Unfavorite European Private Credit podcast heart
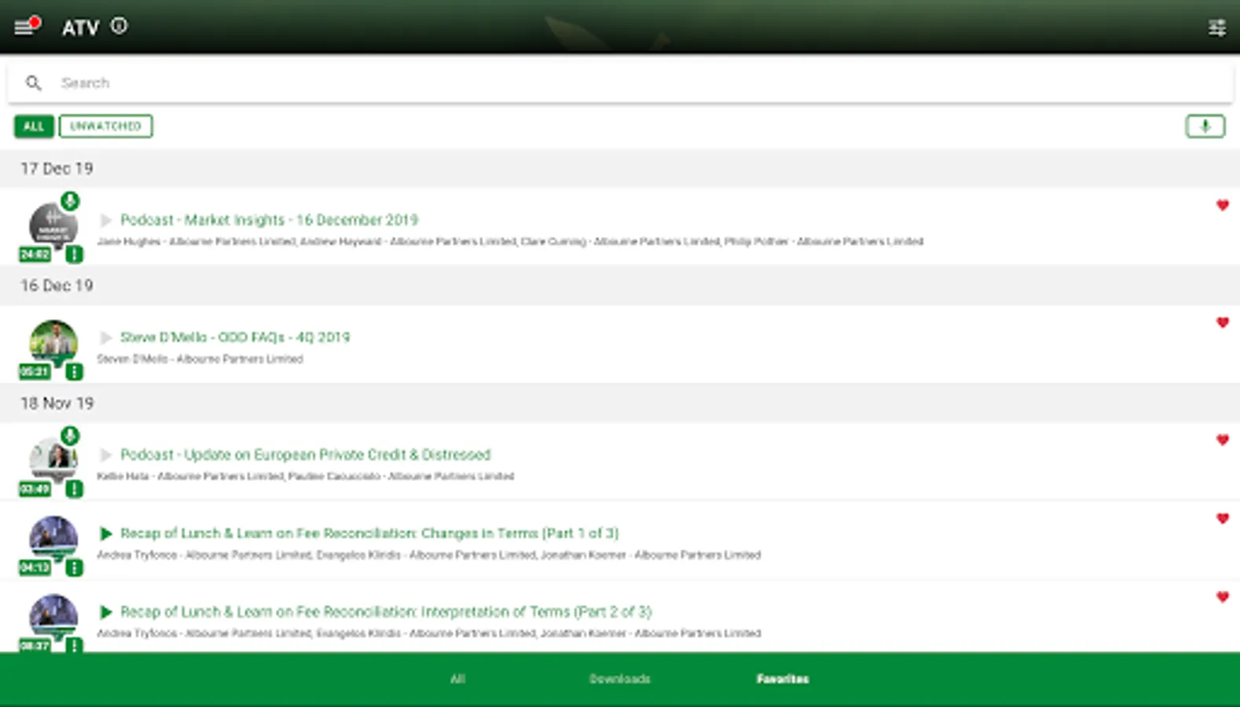Screen dimensions: 1240x707 (1222, 440)
